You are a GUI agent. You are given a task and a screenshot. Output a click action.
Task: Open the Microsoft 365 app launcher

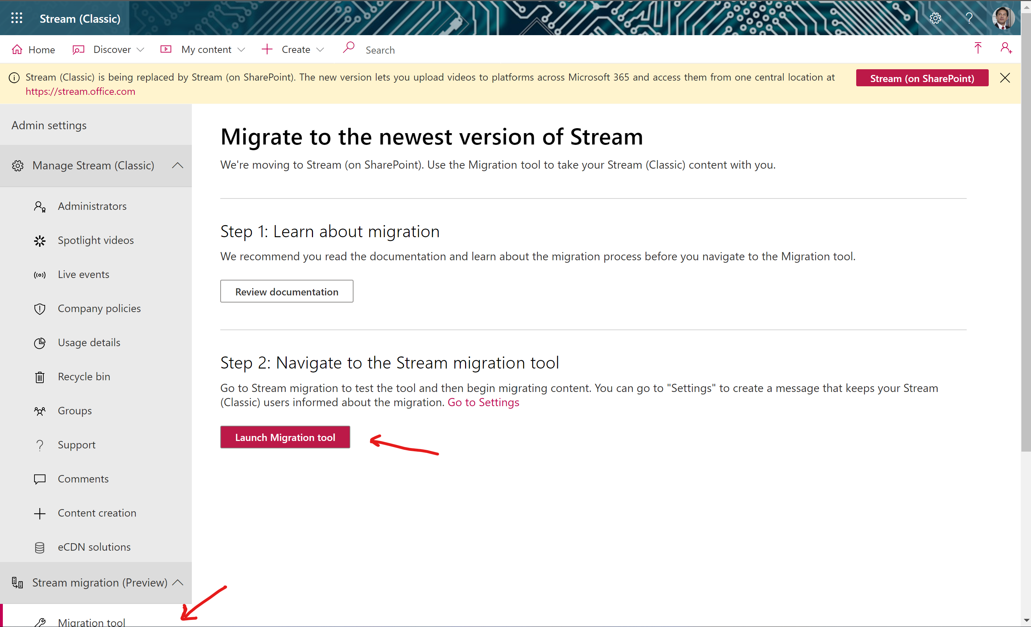point(17,18)
